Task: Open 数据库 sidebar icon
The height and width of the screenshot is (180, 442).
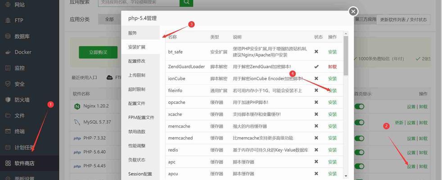Action: [8, 36]
